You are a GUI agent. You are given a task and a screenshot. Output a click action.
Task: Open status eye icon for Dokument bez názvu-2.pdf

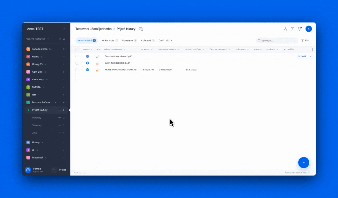87,56
